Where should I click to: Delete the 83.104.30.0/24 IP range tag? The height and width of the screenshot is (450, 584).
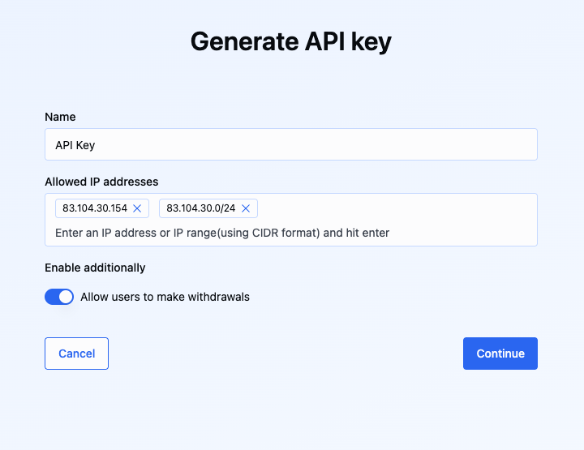click(x=246, y=208)
